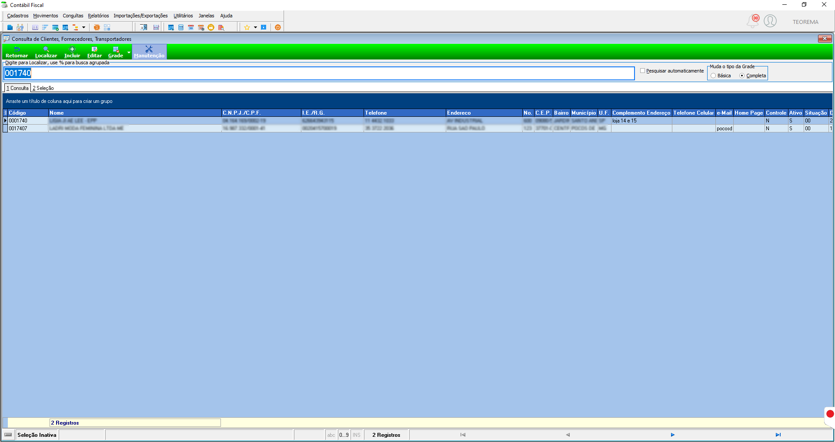Open the Relatórios menu
This screenshot has height=442, width=835.
tap(98, 16)
